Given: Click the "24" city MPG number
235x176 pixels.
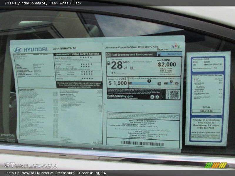Looking at the screenshot, I should tap(126, 68).
